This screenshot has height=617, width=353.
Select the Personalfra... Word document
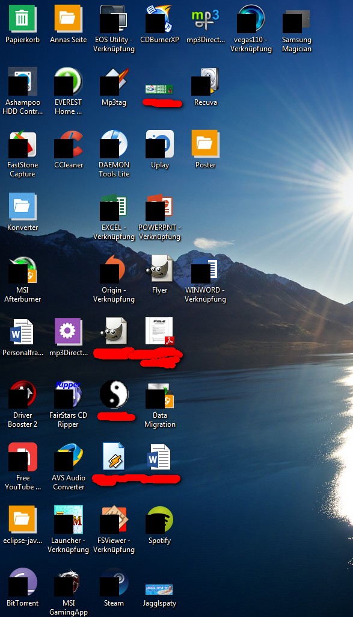(22, 331)
